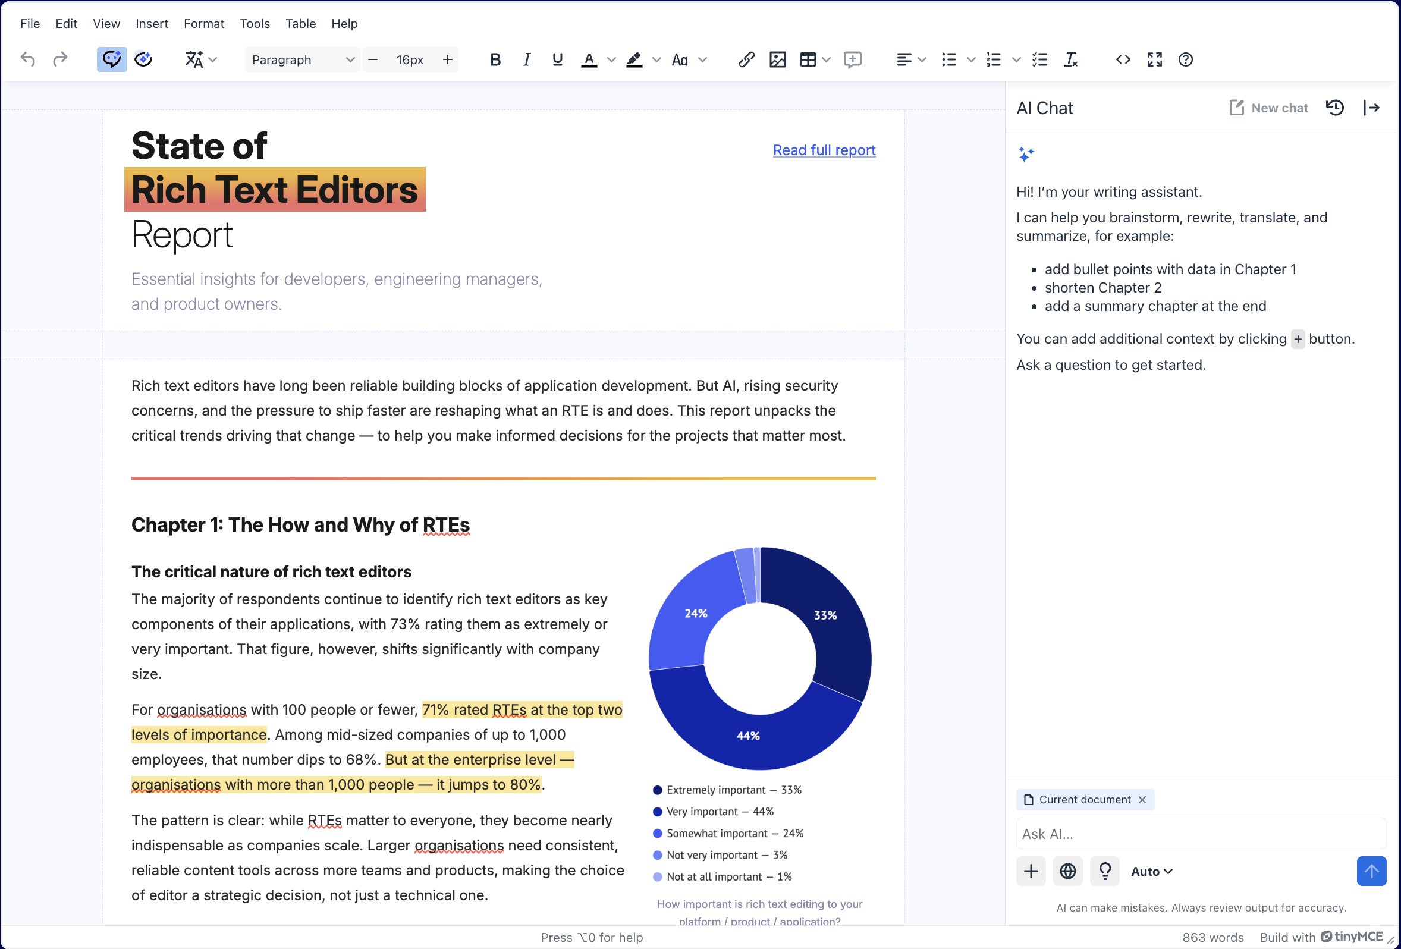
Task: Expand the change case dropdown arrow
Action: pos(702,59)
